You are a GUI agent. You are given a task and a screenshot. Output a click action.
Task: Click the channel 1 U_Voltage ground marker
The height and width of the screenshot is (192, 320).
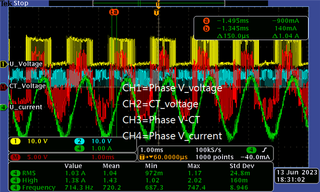pos(3,64)
